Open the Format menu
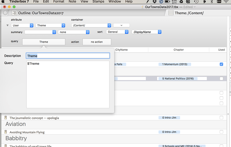Viewport: 231px width, 147px height. click(59, 1)
